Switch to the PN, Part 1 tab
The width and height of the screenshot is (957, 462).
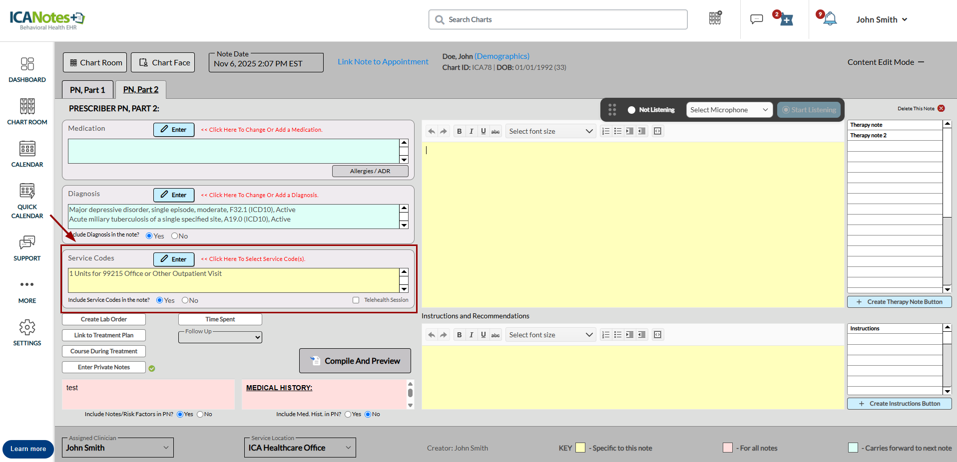point(87,90)
